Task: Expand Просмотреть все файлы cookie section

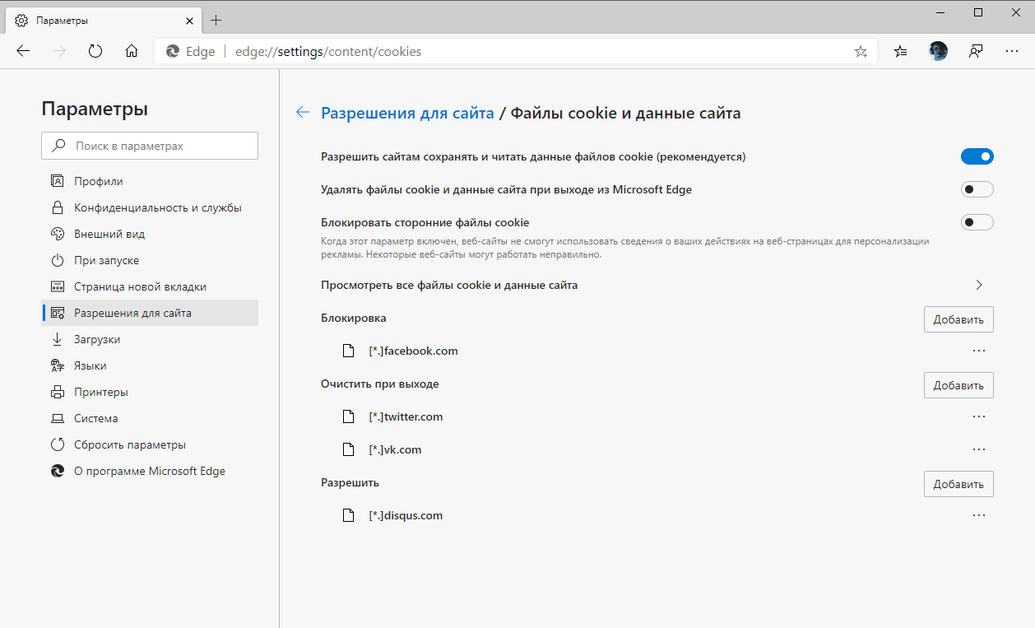Action: (978, 284)
